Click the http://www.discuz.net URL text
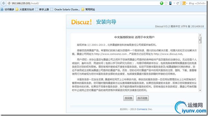The image size is (208, 116). coord(168,54)
